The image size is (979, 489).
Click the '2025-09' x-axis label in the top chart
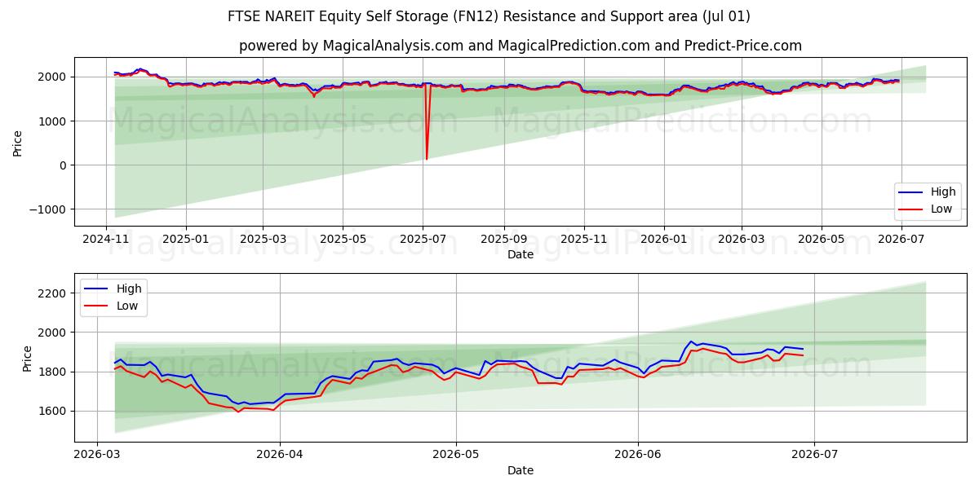click(503, 240)
